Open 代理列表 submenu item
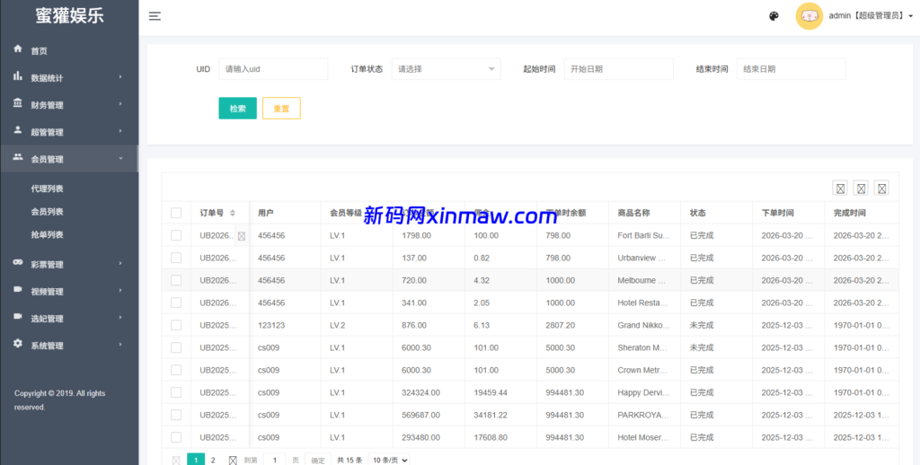Screen dimensions: 920x465 47,189
